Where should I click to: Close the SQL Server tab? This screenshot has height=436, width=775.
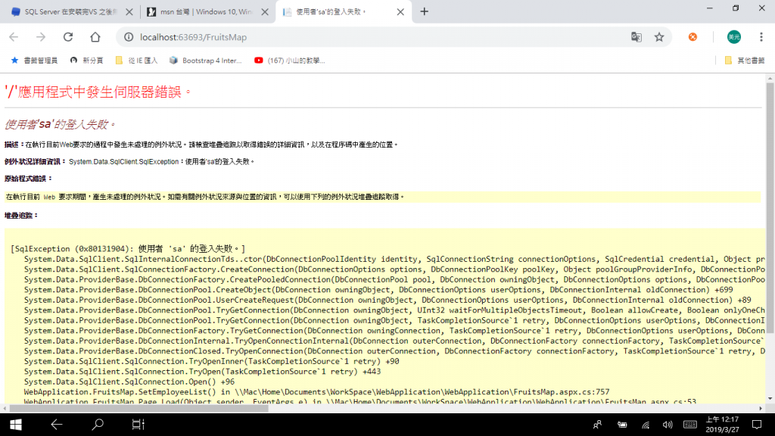click(x=129, y=12)
